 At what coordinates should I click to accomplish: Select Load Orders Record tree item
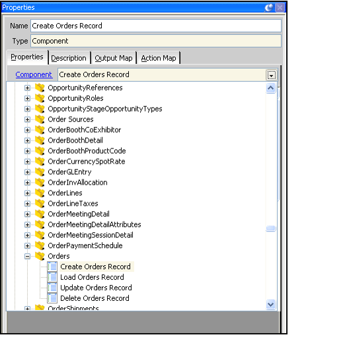click(x=92, y=277)
